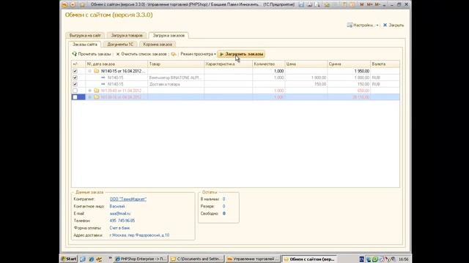Uncheck the Доставка товара row checkbox
Viewport: 469px width, 263px height.
tap(75, 84)
